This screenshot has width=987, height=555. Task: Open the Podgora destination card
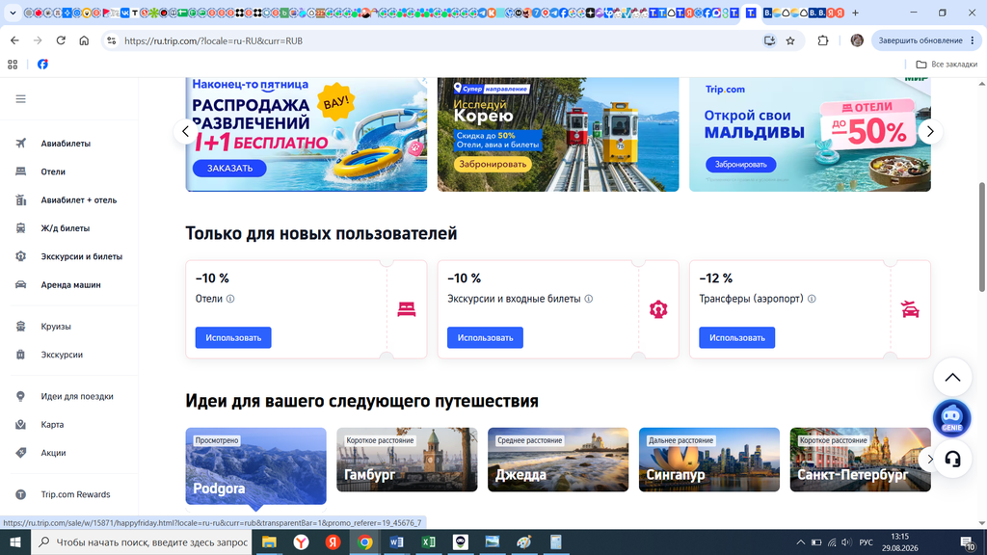pyautogui.click(x=255, y=465)
